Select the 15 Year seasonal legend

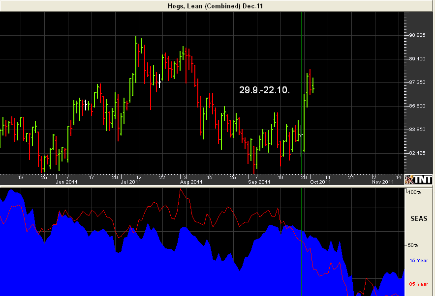(419, 260)
